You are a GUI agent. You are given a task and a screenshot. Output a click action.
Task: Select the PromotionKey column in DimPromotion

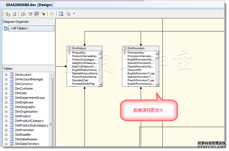[136, 53]
